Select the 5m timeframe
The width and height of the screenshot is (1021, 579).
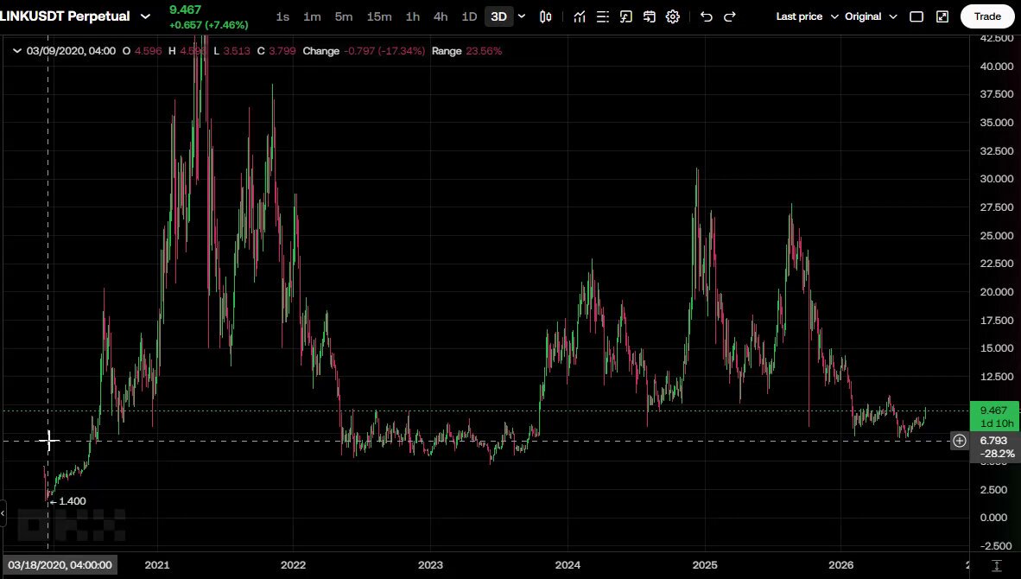click(x=344, y=17)
